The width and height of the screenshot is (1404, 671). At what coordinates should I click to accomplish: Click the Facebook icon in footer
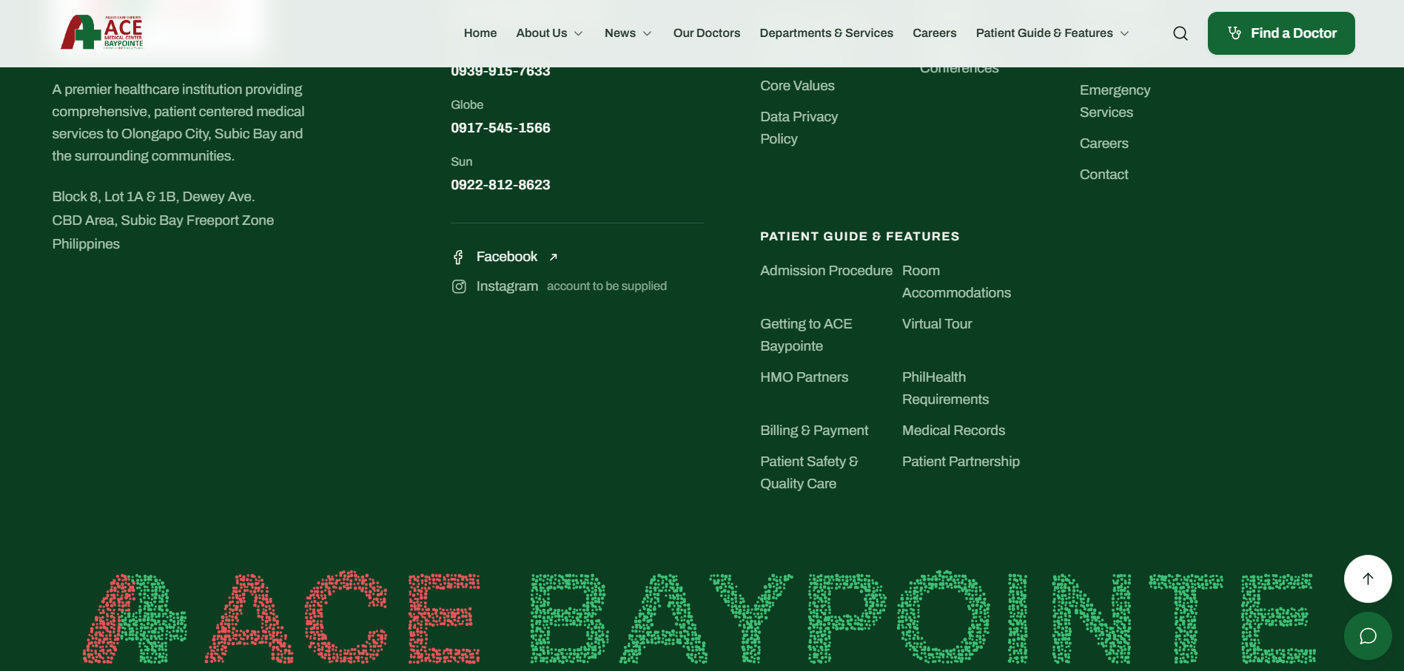pyautogui.click(x=458, y=257)
